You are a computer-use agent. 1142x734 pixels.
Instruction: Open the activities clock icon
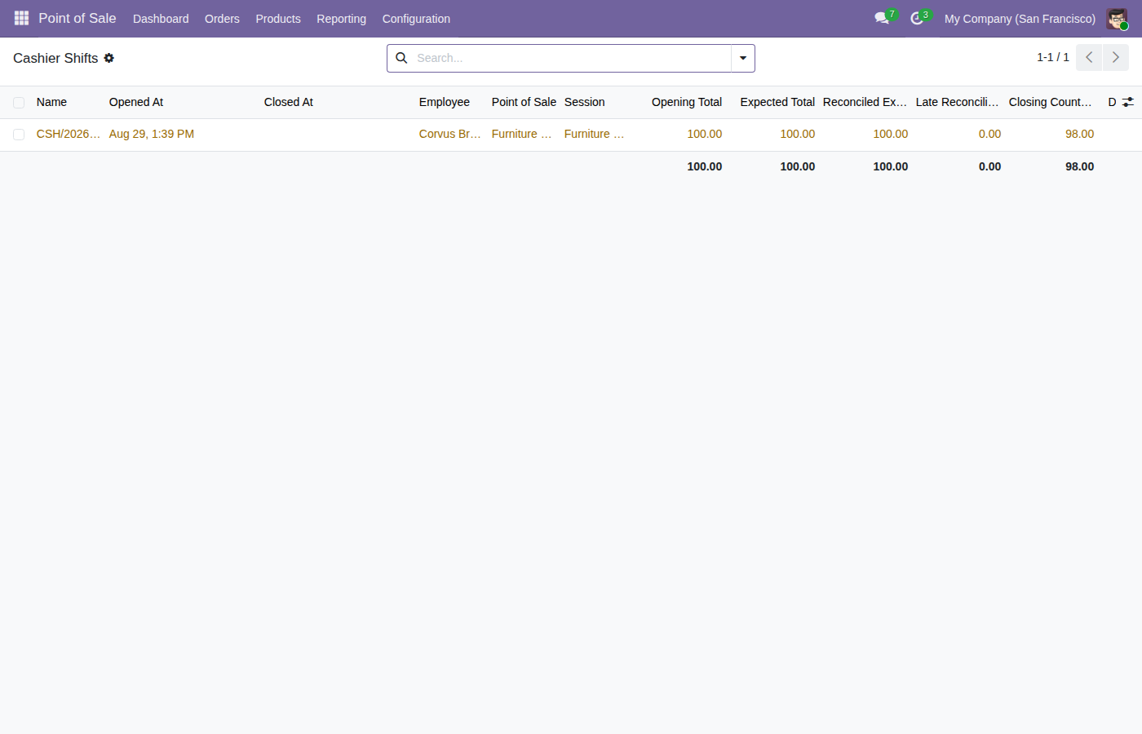pos(917,18)
